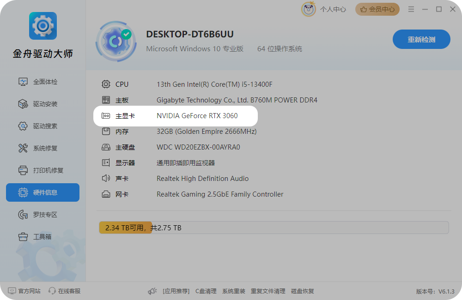Open C盘清理 recommended app link
The image size is (462, 300).
click(206, 291)
